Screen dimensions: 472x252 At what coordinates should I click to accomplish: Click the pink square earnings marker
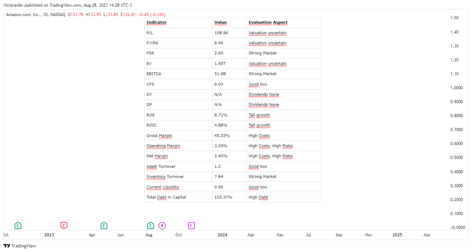191,226
